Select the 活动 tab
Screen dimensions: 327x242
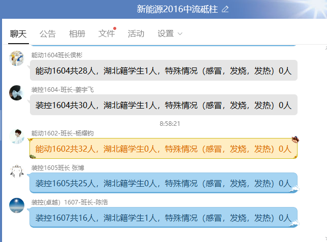(136, 34)
